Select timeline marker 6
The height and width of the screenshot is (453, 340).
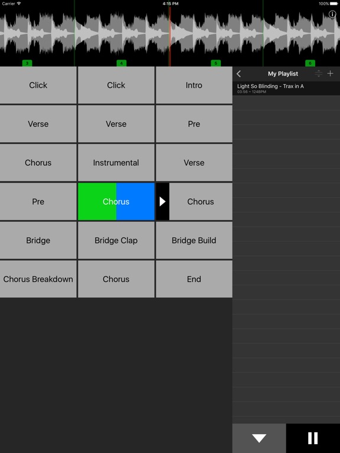tap(310, 63)
